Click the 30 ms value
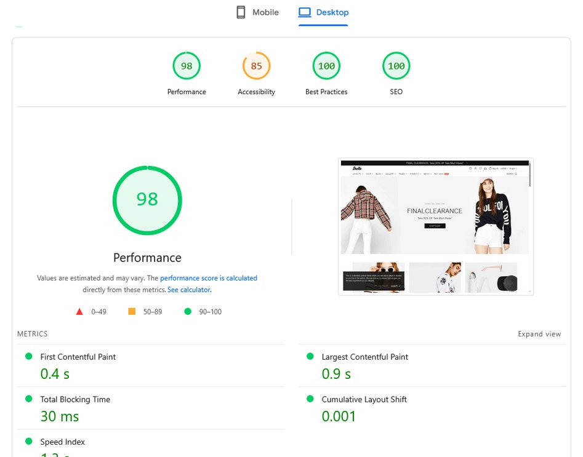The image size is (583, 457). click(x=60, y=416)
